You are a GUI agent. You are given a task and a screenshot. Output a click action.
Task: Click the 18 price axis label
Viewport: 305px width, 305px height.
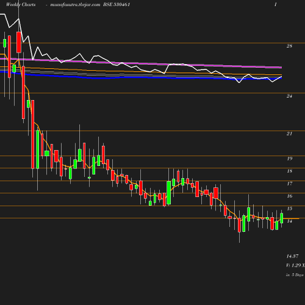[x=290, y=171]
